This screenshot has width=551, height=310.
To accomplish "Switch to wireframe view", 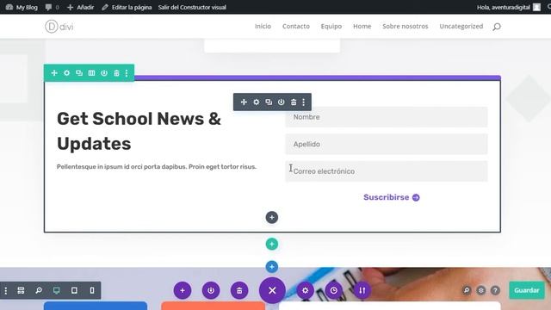I will (21, 290).
